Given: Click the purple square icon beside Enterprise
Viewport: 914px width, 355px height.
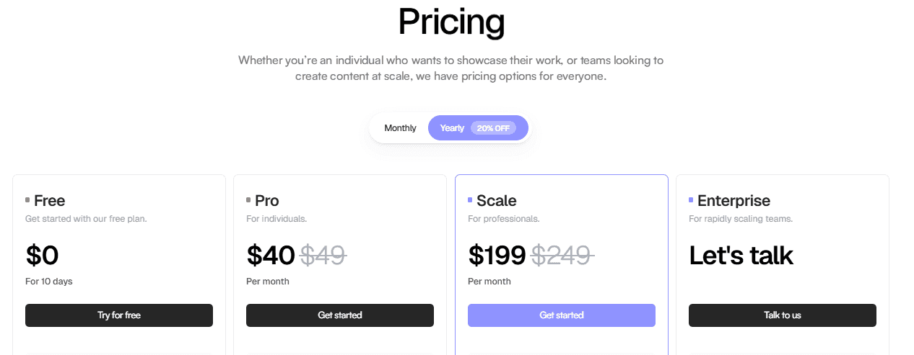Looking at the screenshot, I should [x=691, y=200].
